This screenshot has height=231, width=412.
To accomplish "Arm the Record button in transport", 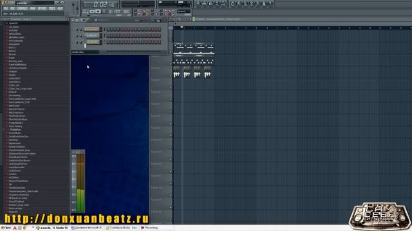I will click(x=104, y=12).
